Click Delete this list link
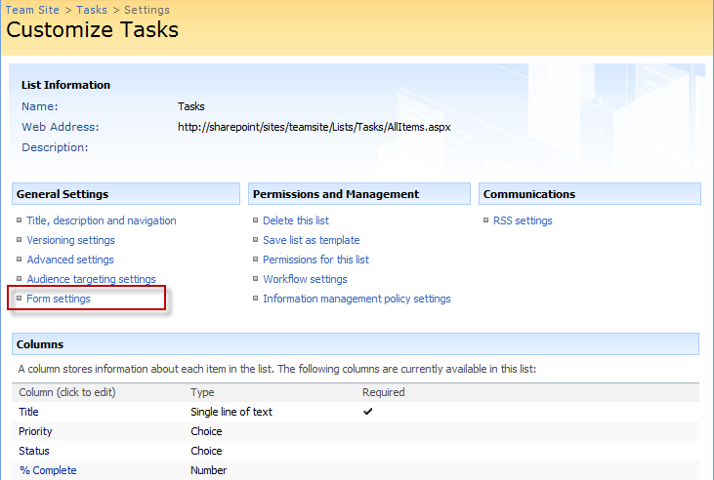714x480 pixels. coord(296,220)
